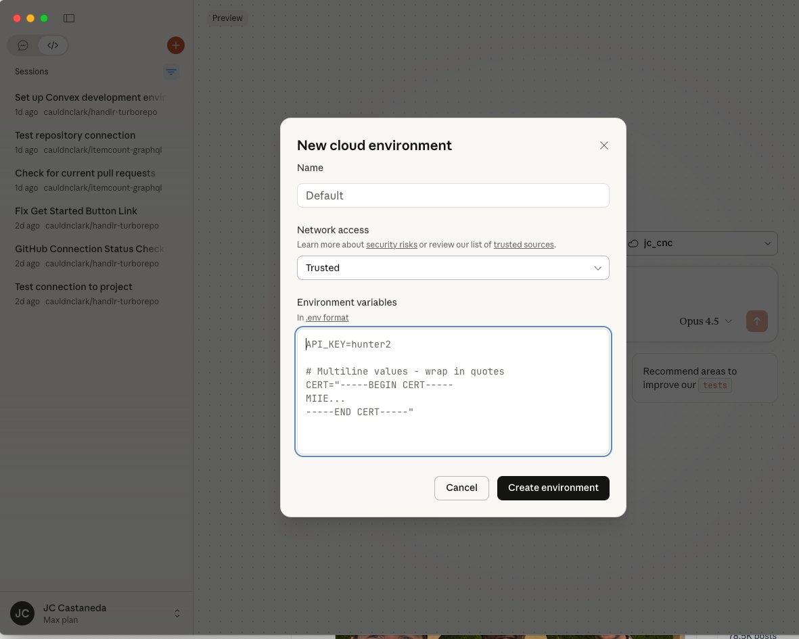Viewport: 799px width, 639px height.
Task: Toggle the sidebar panel icon
Action: tap(69, 18)
